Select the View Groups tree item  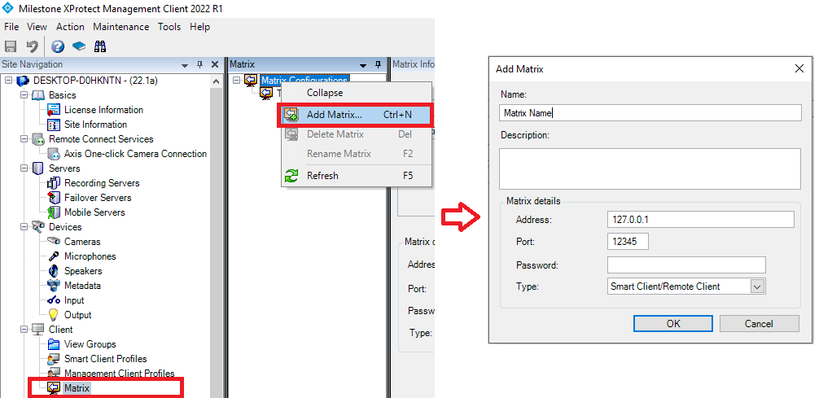tap(90, 344)
